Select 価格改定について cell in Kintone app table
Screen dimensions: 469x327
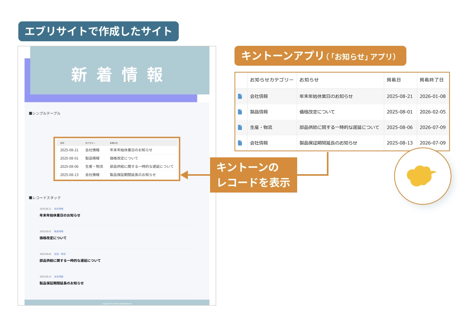(317, 112)
